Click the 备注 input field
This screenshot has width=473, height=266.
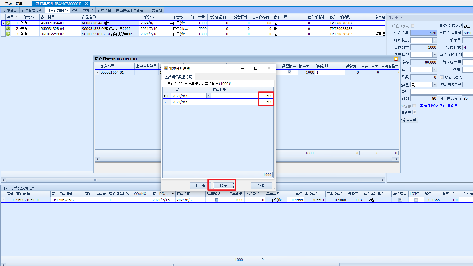pos(442,92)
